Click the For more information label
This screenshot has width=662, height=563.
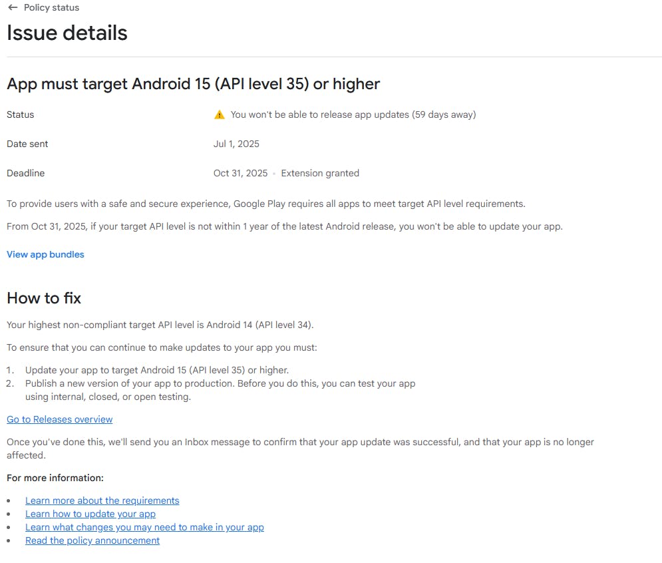55,478
